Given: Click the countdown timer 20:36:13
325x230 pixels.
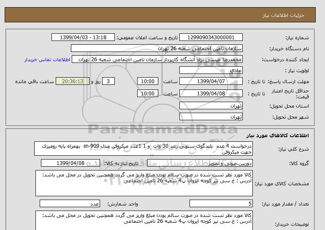Looking at the screenshot, I should click(73, 81).
